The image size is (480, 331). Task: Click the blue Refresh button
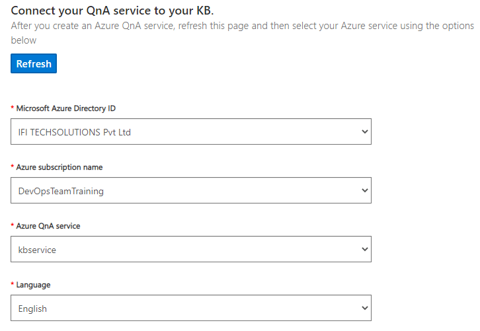(34, 63)
